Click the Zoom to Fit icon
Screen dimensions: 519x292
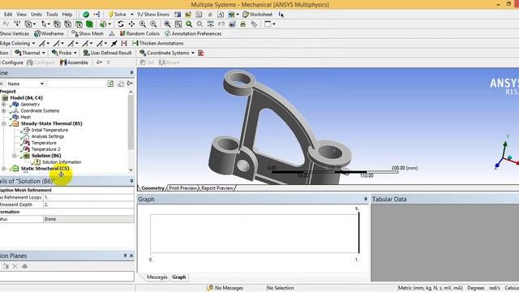168,24
